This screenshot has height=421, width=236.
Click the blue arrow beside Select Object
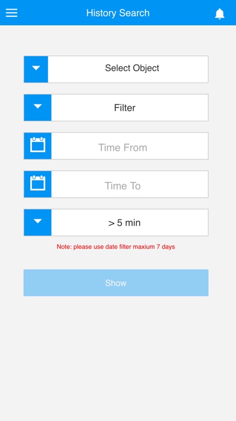coord(36,69)
